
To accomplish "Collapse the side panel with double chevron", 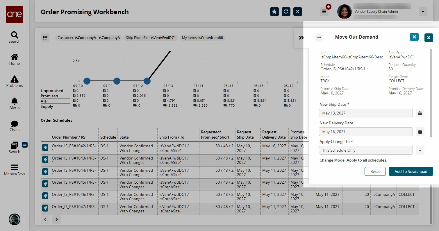I will pos(301,38).
